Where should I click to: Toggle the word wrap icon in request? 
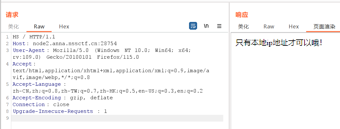(x=193, y=26)
